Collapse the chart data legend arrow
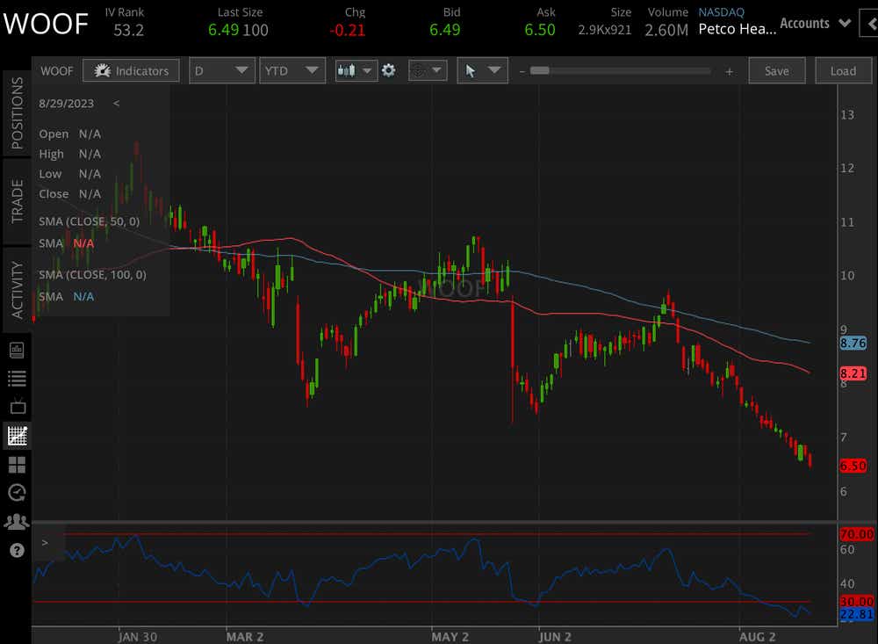This screenshot has width=878, height=644. tap(116, 103)
